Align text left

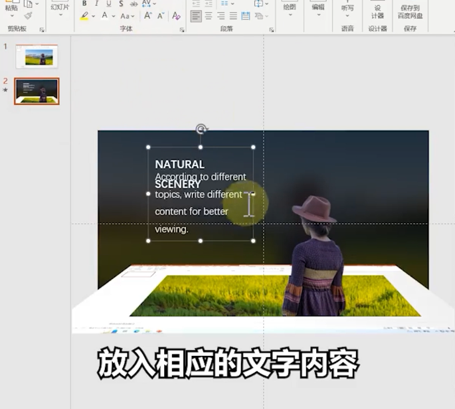pos(196,16)
